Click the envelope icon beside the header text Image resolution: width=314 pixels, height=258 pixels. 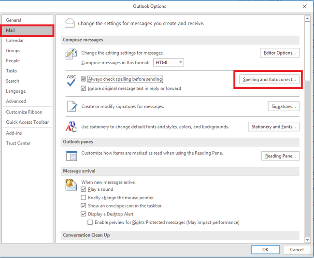(x=70, y=23)
